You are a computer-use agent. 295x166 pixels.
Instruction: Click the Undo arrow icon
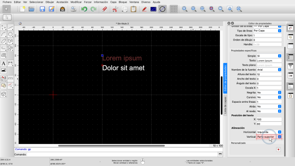[84, 9]
